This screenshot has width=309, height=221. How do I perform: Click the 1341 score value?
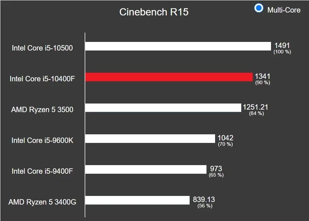pyautogui.click(x=262, y=76)
